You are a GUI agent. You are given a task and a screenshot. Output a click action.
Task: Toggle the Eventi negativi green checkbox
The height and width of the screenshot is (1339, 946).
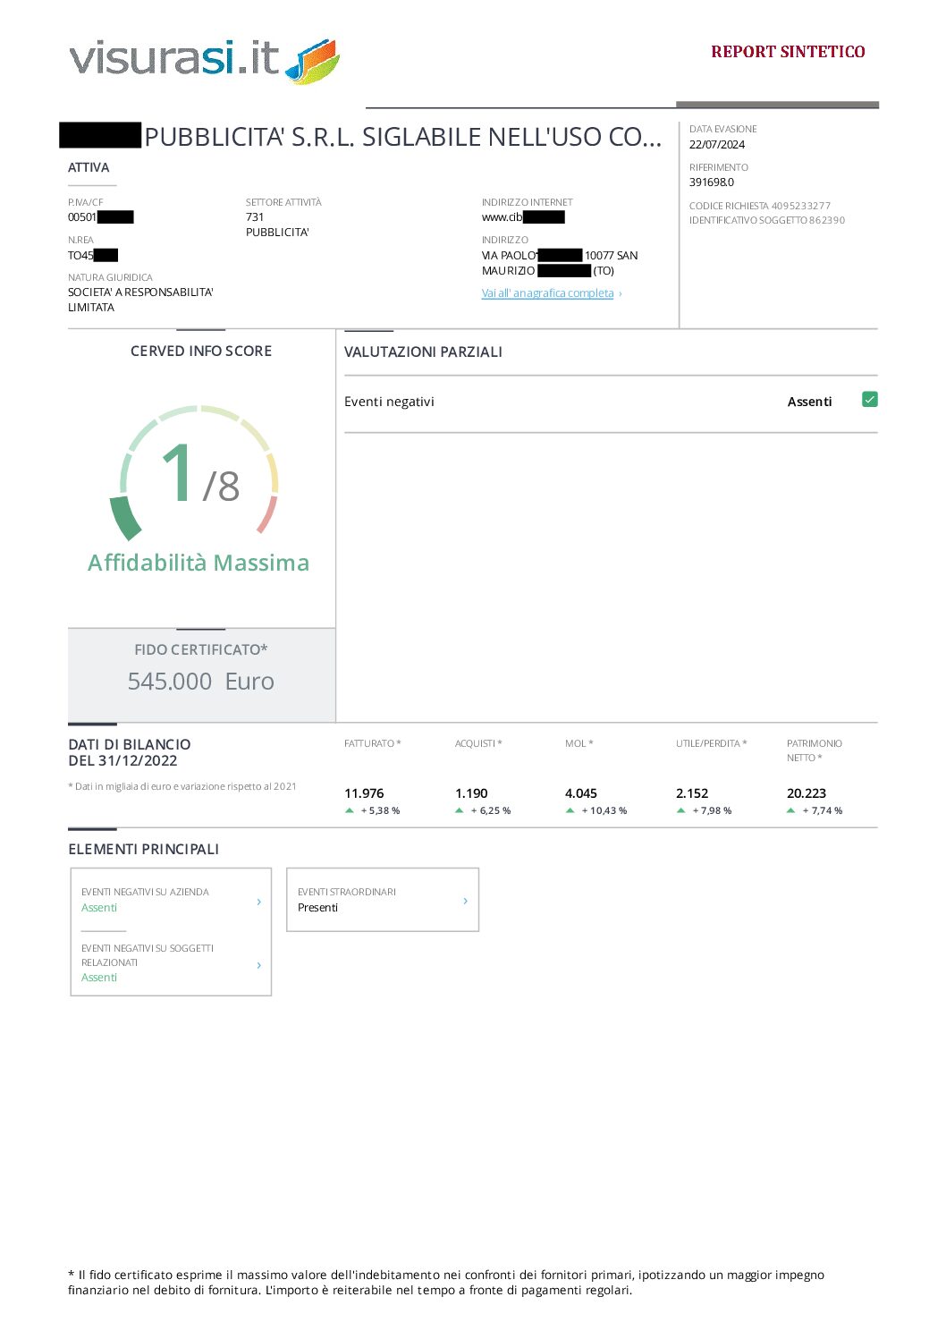pyautogui.click(x=869, y=400)
